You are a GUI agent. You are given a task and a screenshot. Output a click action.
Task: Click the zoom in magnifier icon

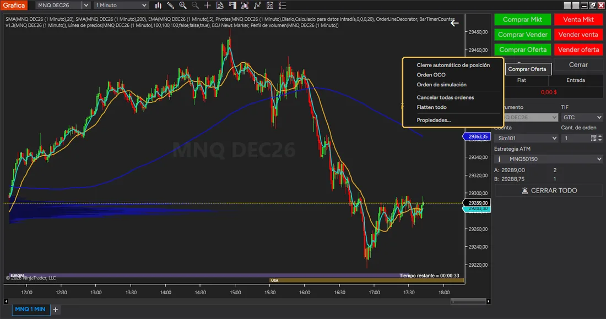[183, 5]
